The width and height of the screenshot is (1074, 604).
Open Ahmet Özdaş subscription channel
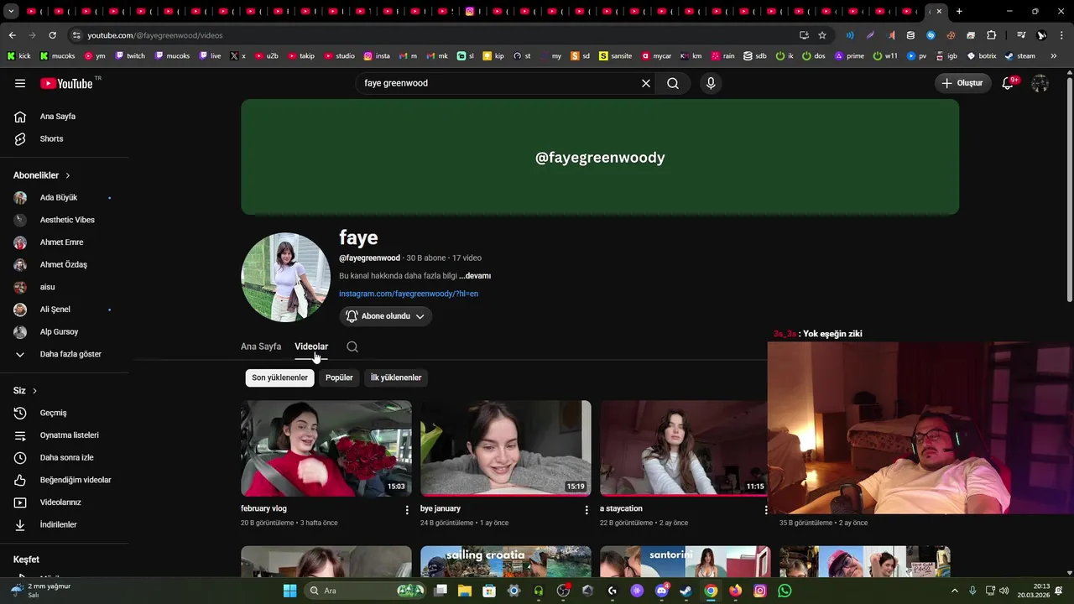65,264
